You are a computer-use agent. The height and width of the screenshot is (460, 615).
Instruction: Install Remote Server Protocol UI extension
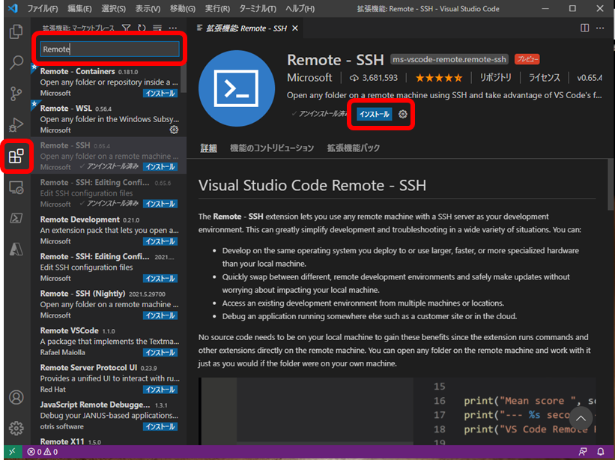[160, 390]
